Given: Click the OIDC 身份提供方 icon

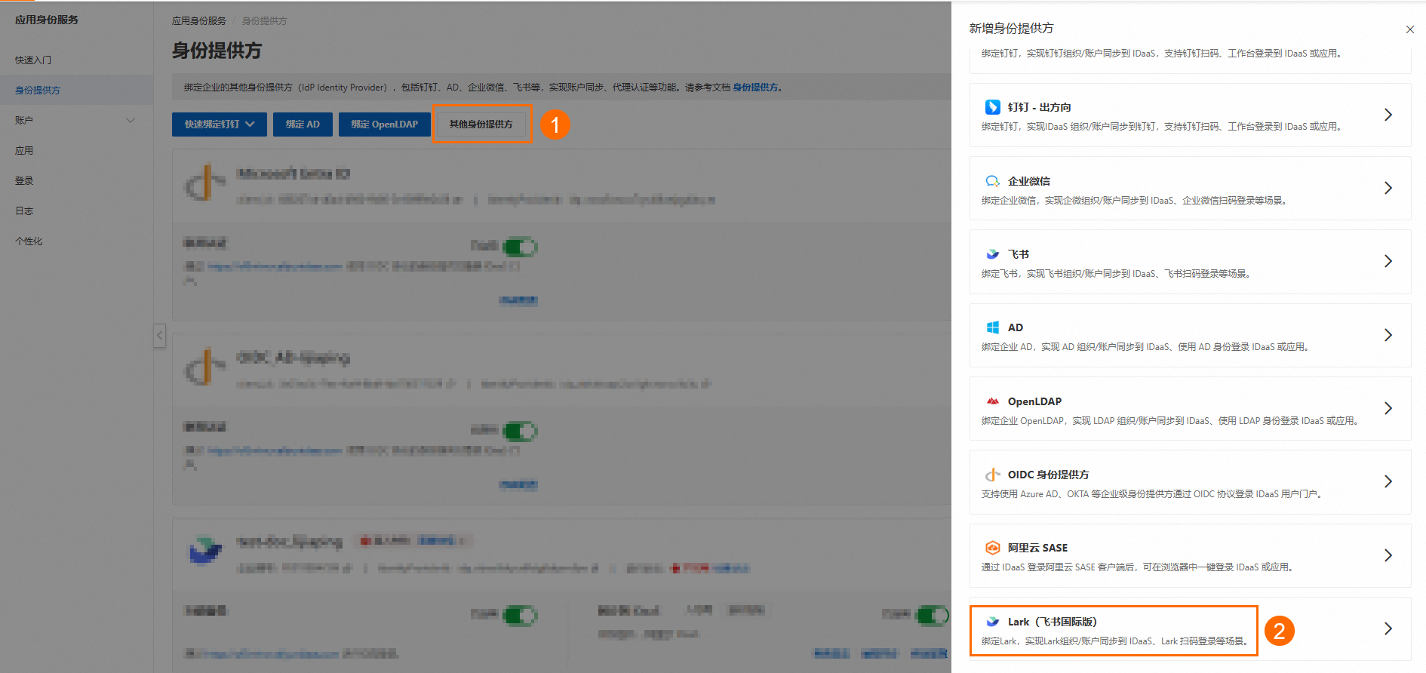Looking at the screenshot, I should (x=992, y=475).
